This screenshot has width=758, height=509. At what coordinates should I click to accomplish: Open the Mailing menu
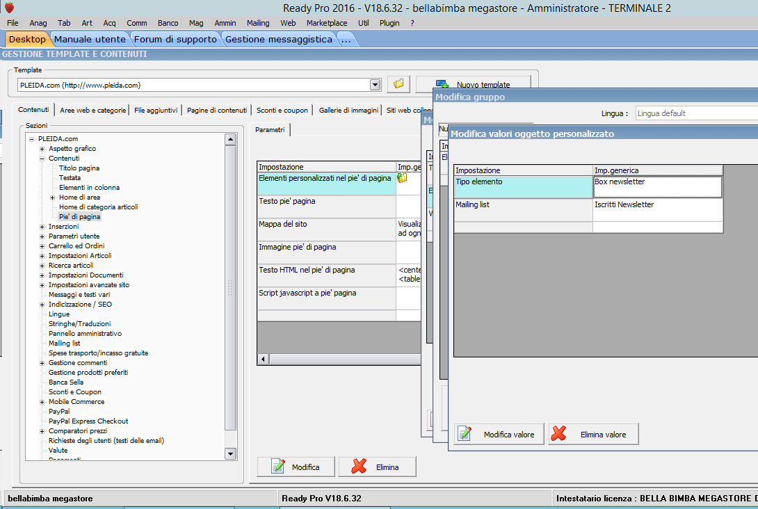click(x=258, y=23)
